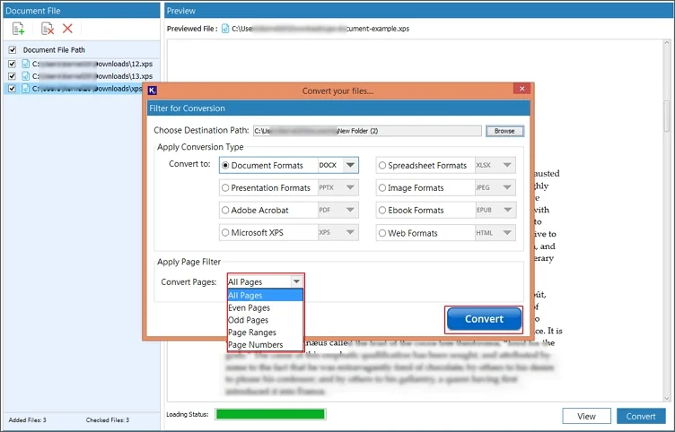Toggle the Document File Path header checkbox
Screen dimensions: 675x432
coord(13,50)
